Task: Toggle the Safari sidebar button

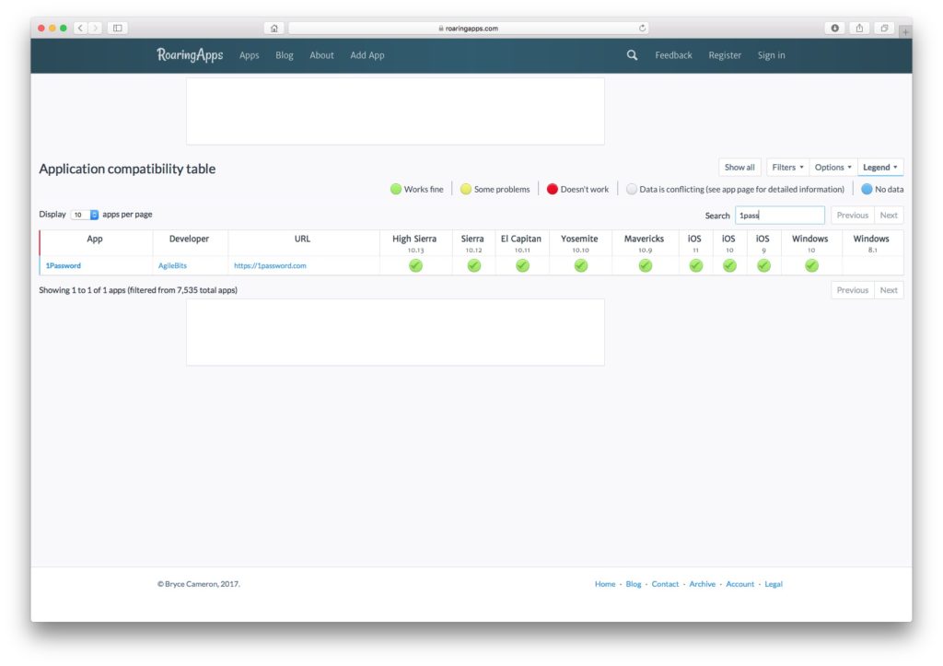Action: click(x=117, y=28)
